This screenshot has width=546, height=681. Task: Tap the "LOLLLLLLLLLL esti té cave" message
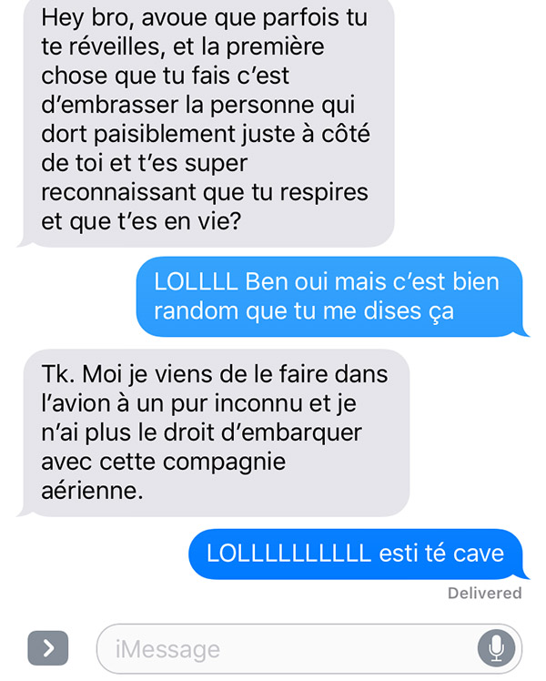pyautogui.click(x=357, y=554)
